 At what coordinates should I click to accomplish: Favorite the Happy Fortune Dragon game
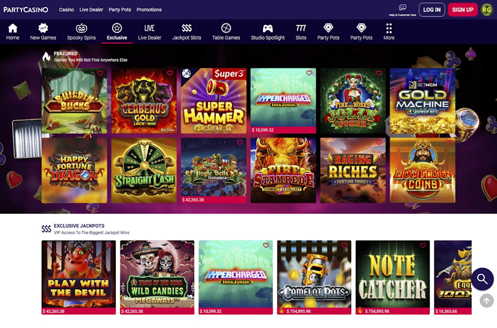click(x=100, y=142)
